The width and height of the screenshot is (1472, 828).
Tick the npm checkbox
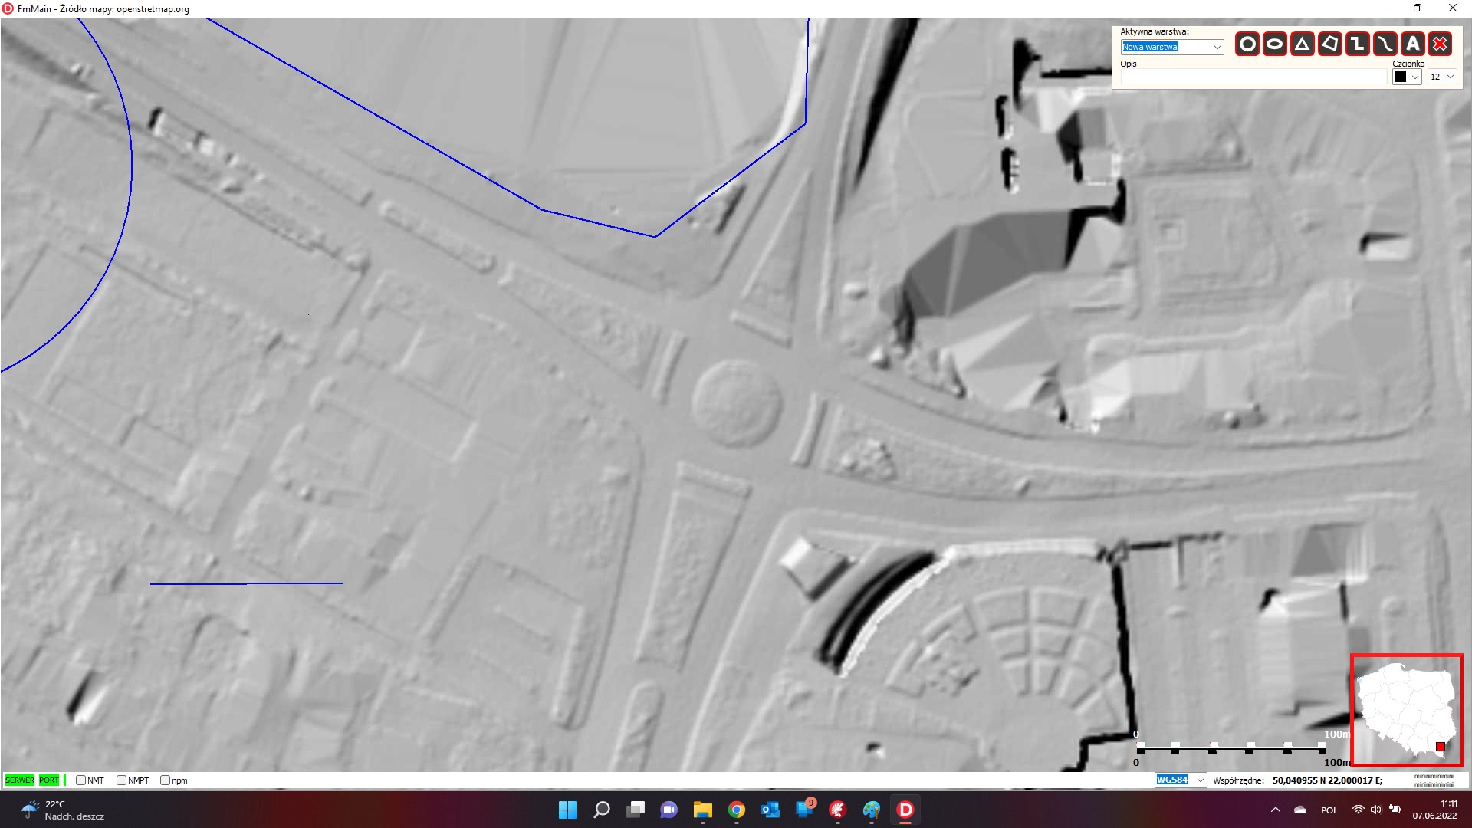pyautogui.click(x=164, y=780)
